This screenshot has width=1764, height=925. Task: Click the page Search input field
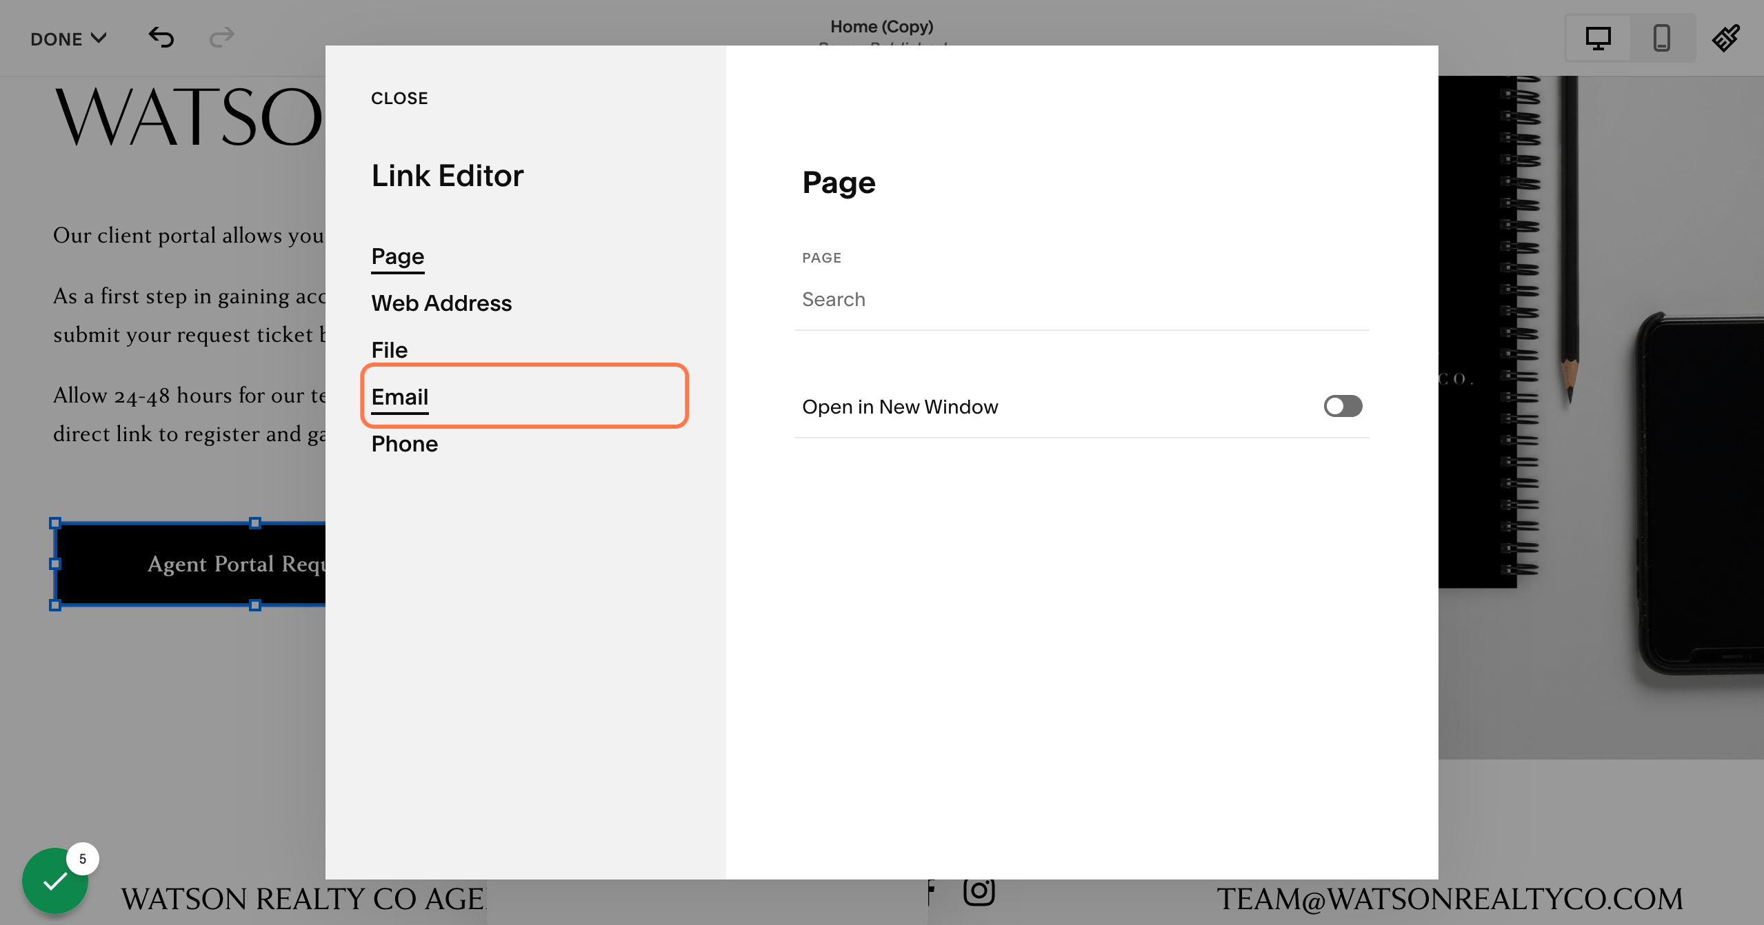(x=1082, y=300)
